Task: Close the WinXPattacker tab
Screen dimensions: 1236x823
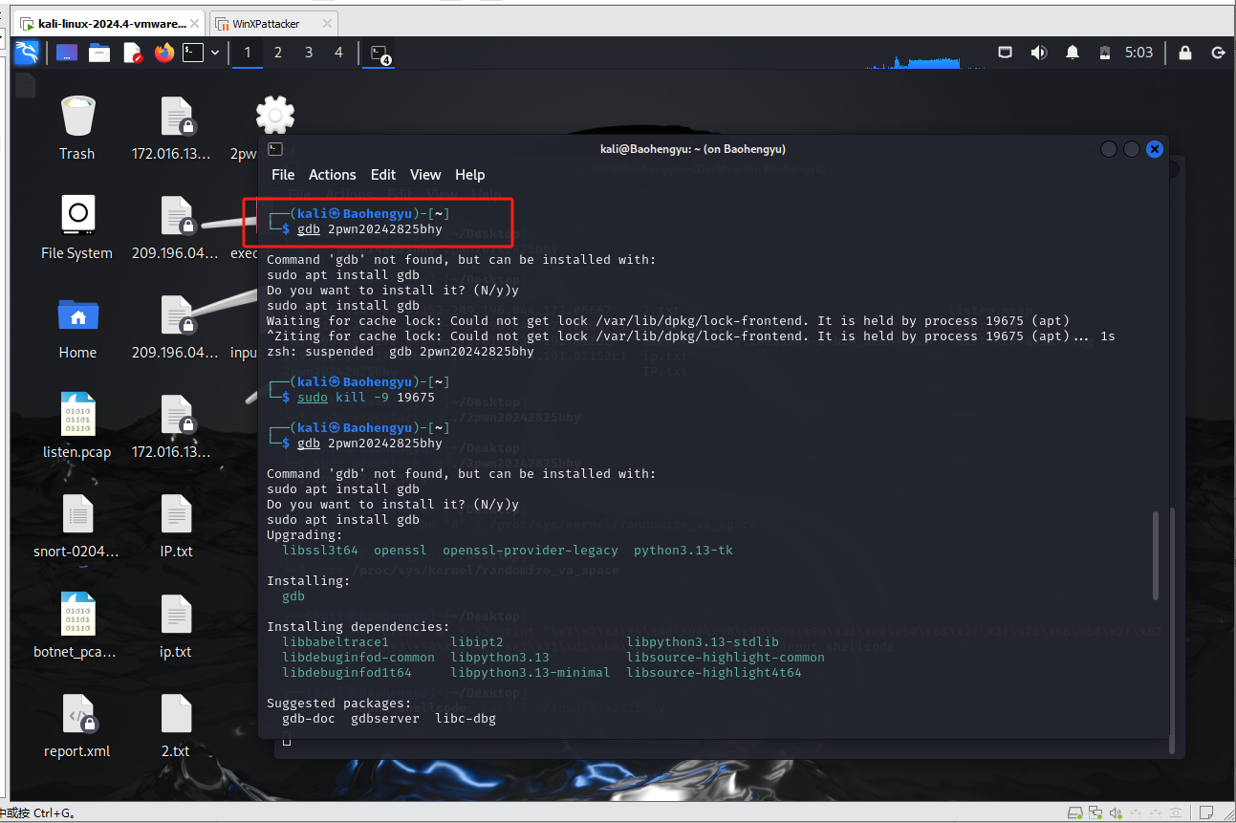Action: [327, 23]
